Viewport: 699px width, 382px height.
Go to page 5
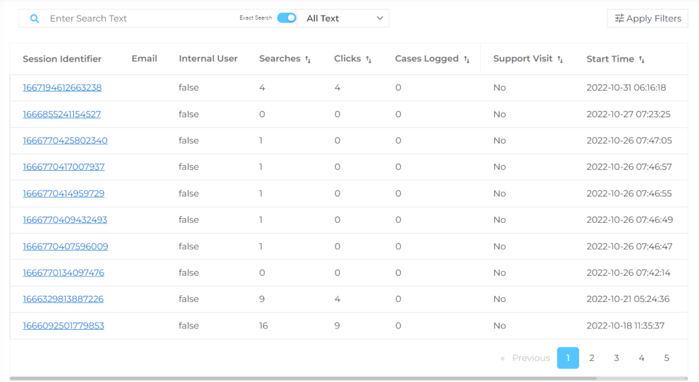(x=666, y=358)
